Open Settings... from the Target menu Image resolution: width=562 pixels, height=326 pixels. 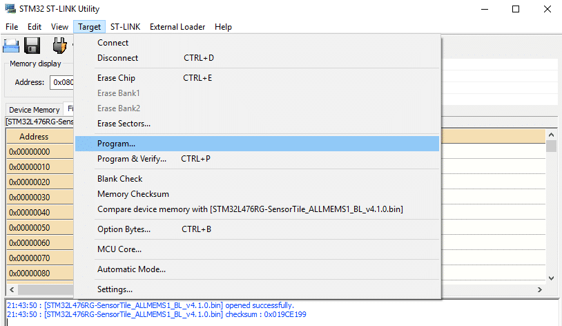tap(115, 289)
